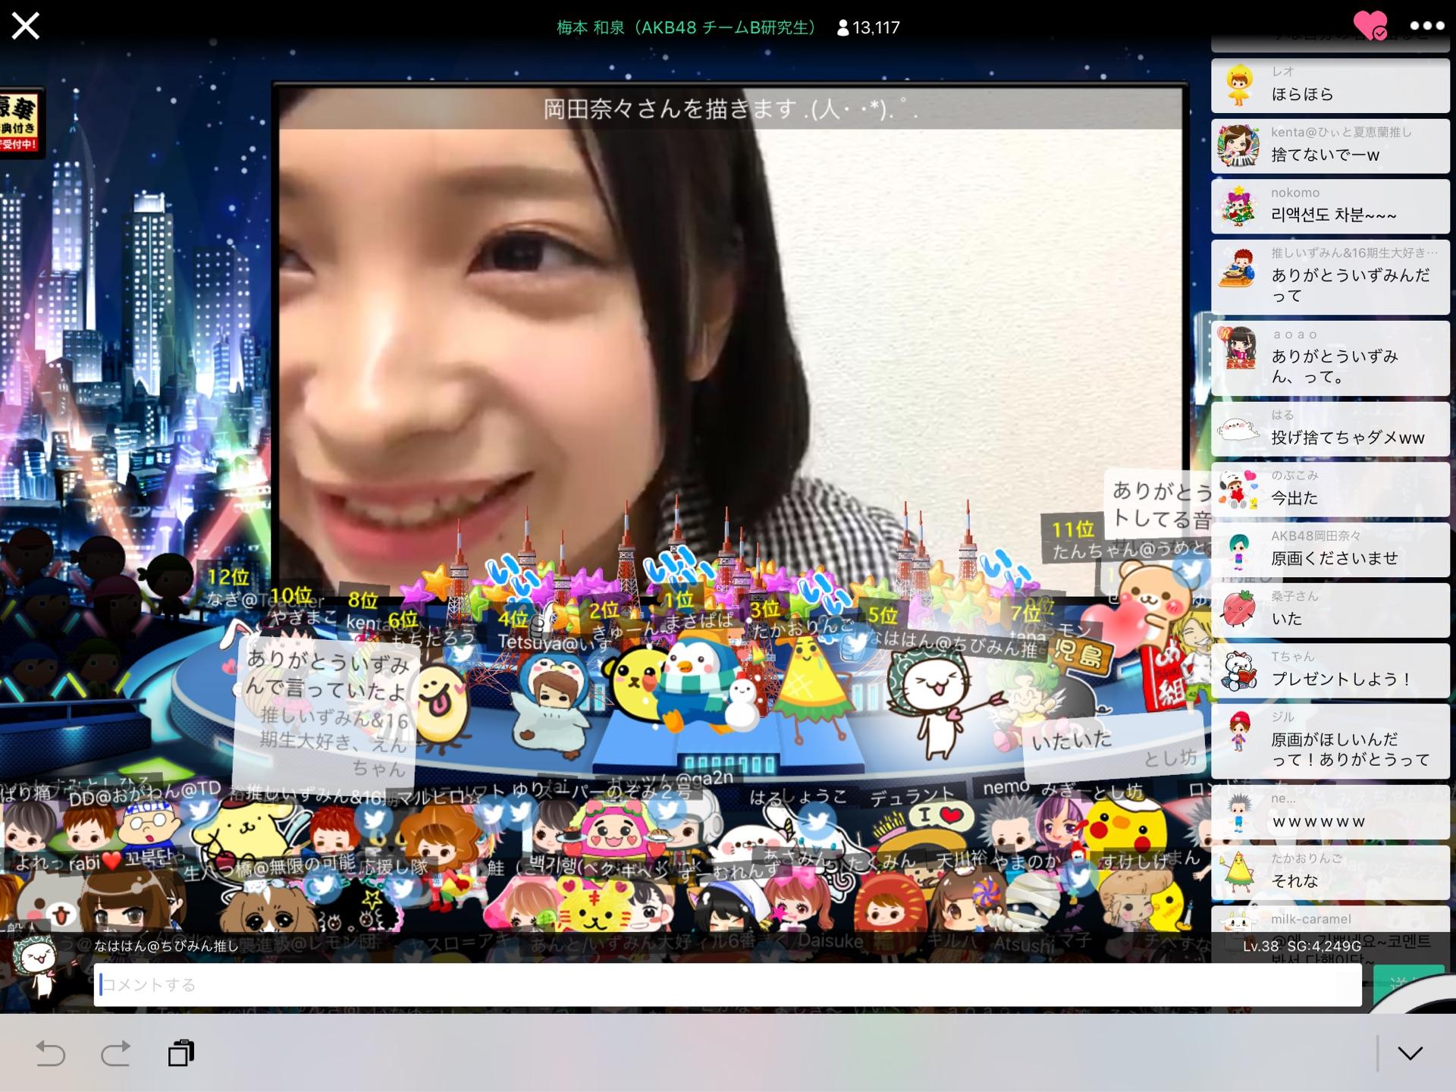Tap the copy/clipboard icon in bottom bar
Image resolution: width=1456 pixels, height=1092 pixels.
[x=180, y=1053]
